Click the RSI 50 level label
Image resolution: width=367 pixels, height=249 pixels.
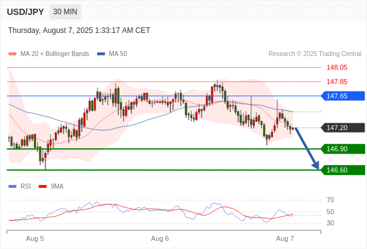[x=330, y=212]
